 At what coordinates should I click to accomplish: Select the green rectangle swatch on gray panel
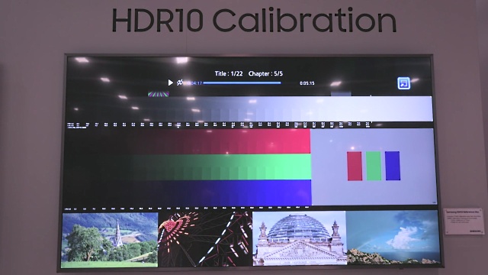click(374, 166)
